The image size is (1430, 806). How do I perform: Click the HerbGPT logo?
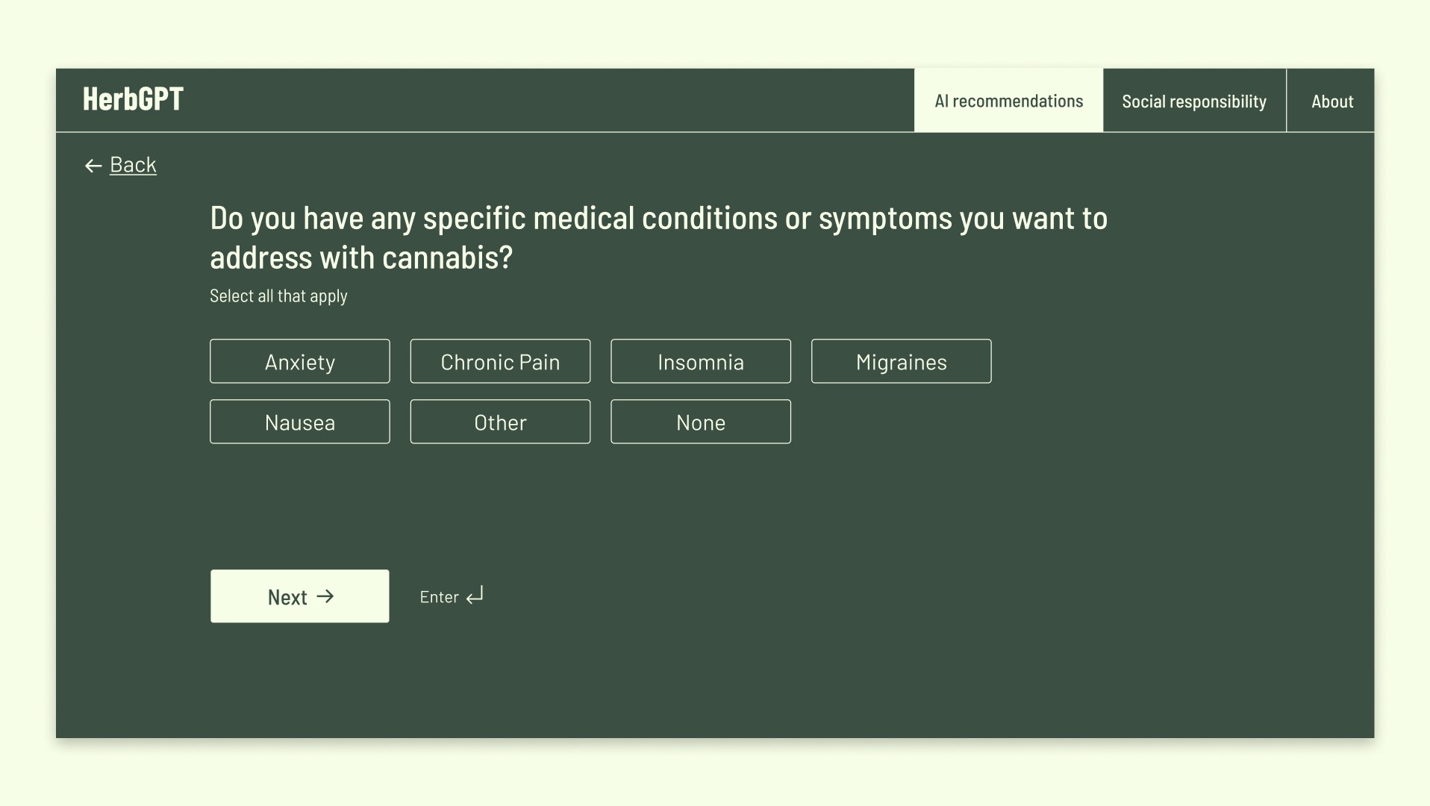(133, 99)
